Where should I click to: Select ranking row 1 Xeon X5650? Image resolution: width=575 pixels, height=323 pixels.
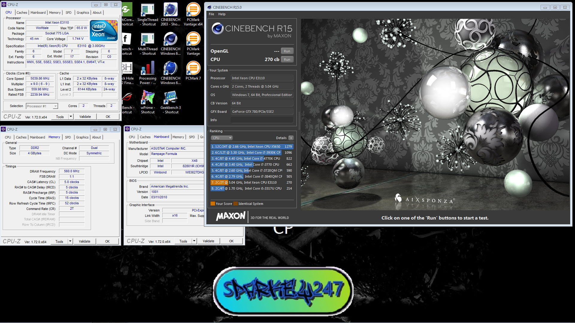252,147
